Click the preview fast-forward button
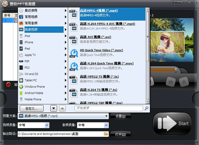 [x=171, y=82]
